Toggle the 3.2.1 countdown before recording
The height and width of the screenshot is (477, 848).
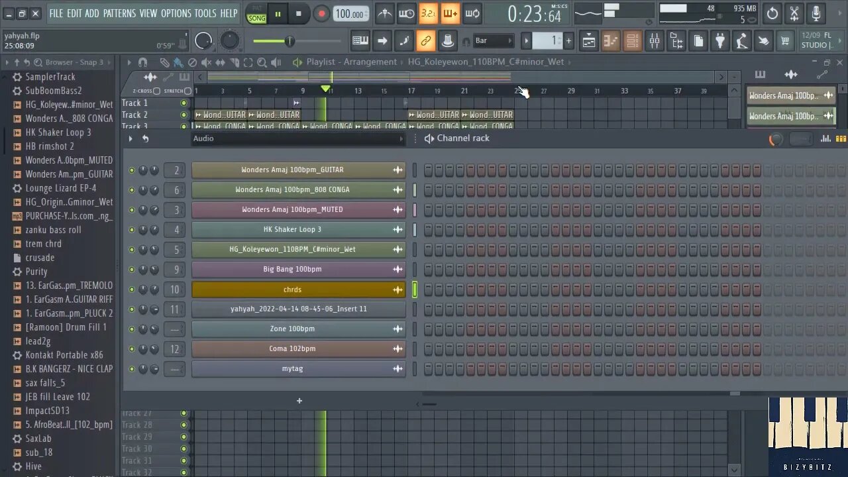[x=429, y=13]
